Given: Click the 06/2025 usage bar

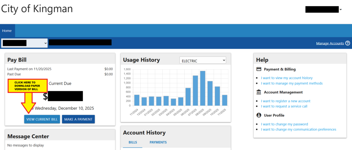Looking at the screenshot, I should [188, 97].
